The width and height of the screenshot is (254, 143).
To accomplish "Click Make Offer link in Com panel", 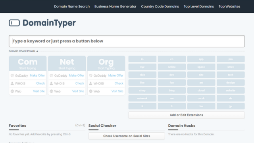I will (37, 75).
